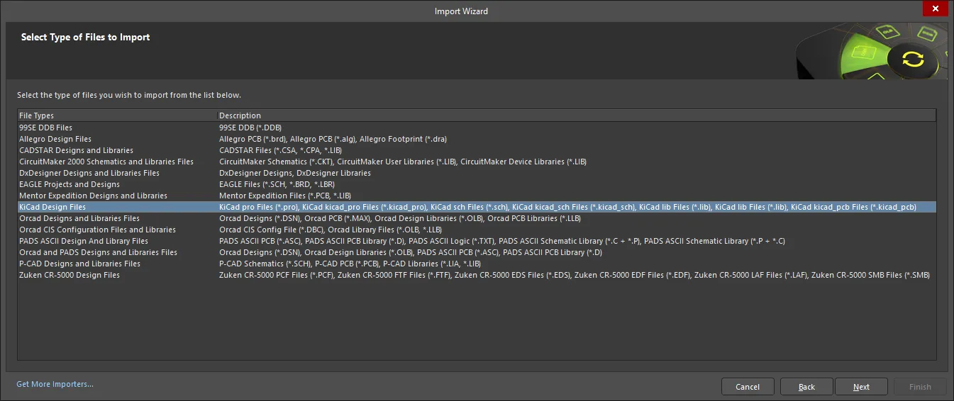
Task: Click the File Types column header
Action: coord(117,115)
